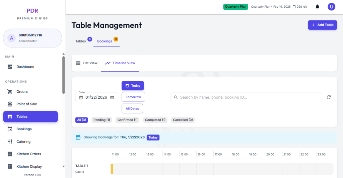Show only Cancelled bookings
The image size is (343, 178).
(x=183, y=120)
